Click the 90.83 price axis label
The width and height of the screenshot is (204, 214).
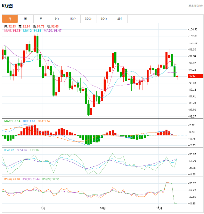[x=192, y=83]
